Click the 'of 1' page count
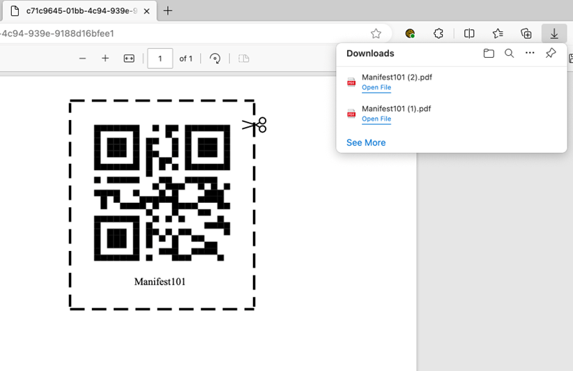This screenshot has width=573, height=371. pyautogui.click(x=185, y=59)
